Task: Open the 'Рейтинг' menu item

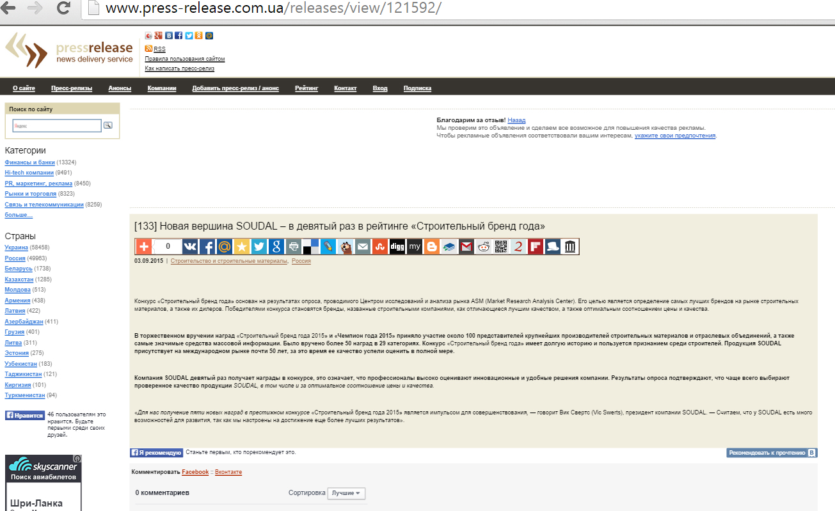Action: point(306,88)
